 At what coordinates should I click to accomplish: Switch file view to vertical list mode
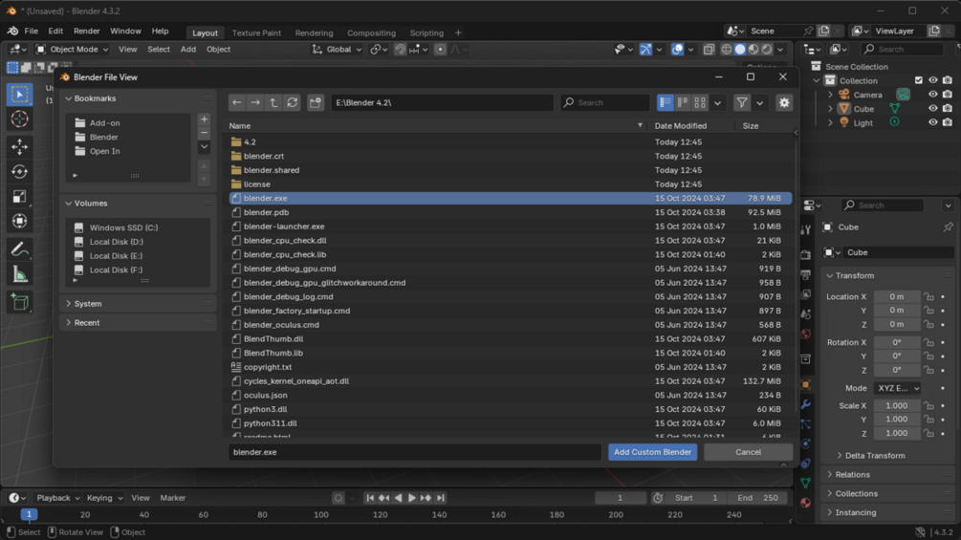[665, 103]
